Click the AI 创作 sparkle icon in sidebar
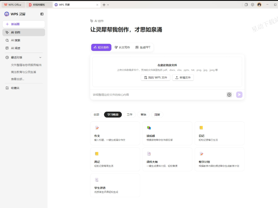The image size is (278, 208). point(7,32)
